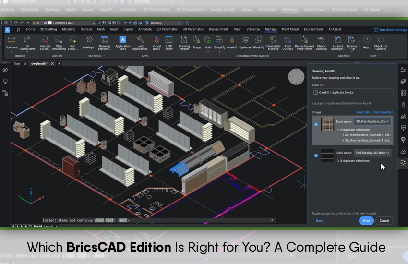Screen dimensions: 408x264
Task: Open the Visual Basic tool
Action: click(156, 43)
